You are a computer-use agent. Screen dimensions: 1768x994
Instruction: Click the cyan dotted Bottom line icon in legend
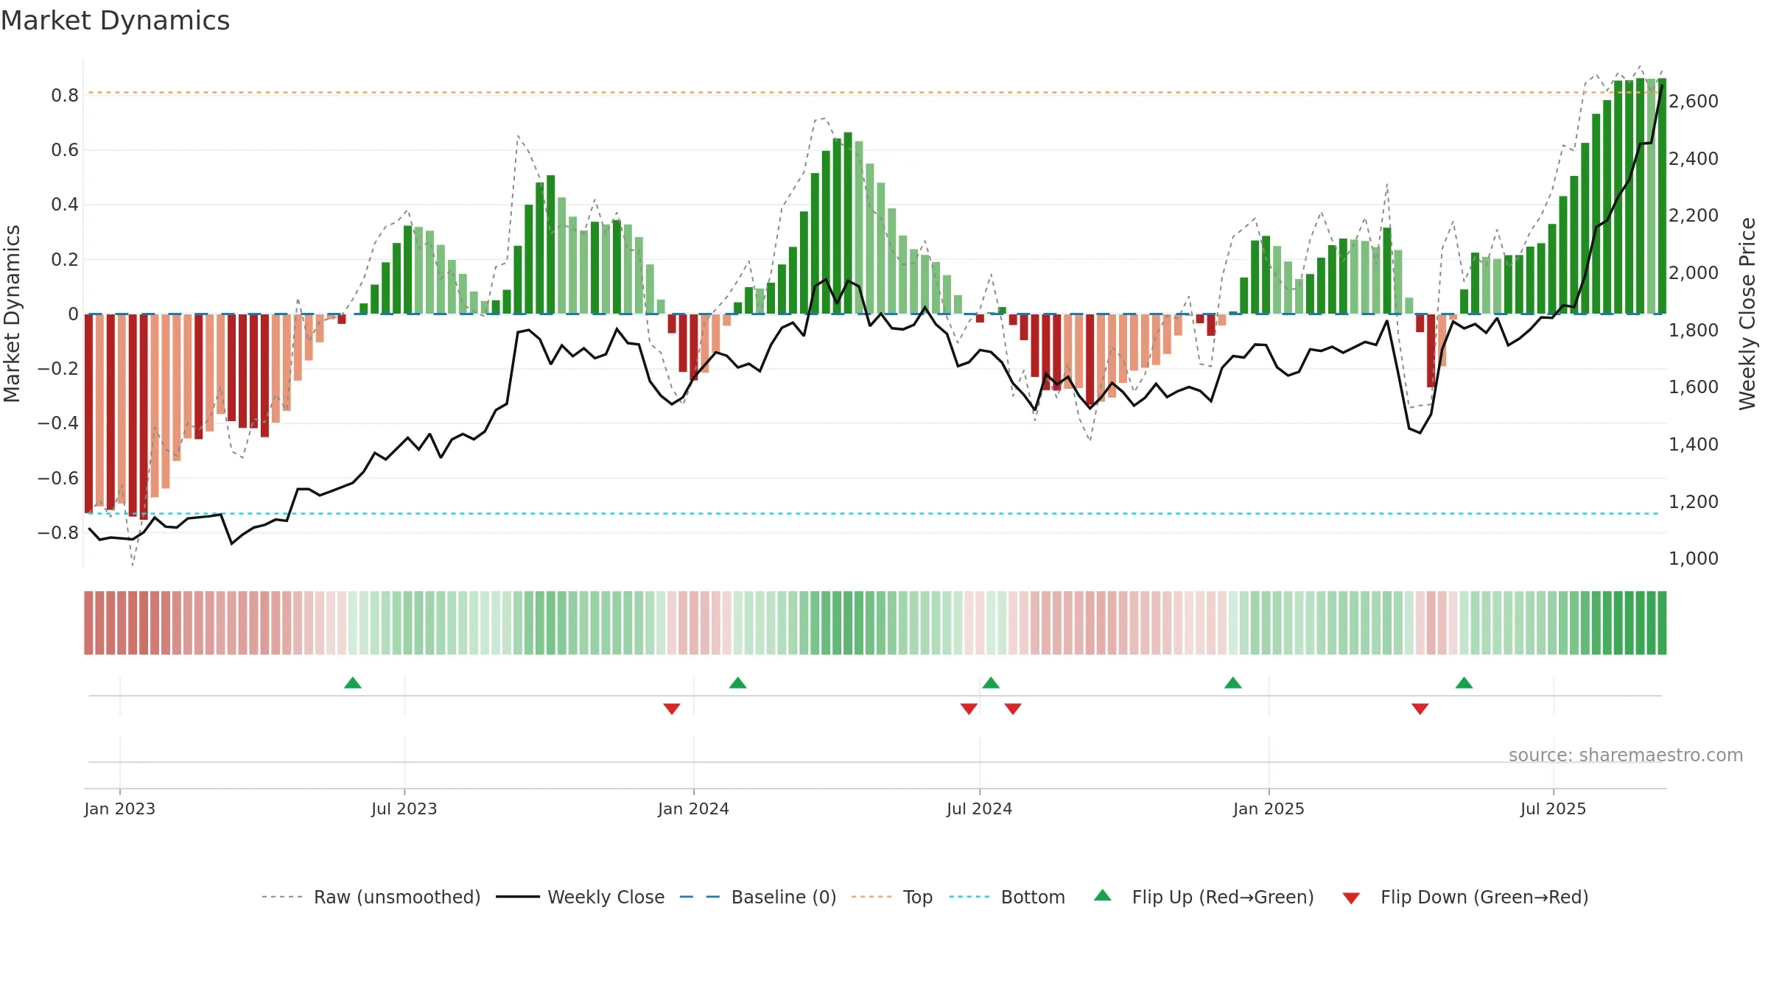(x=969, y=897)
